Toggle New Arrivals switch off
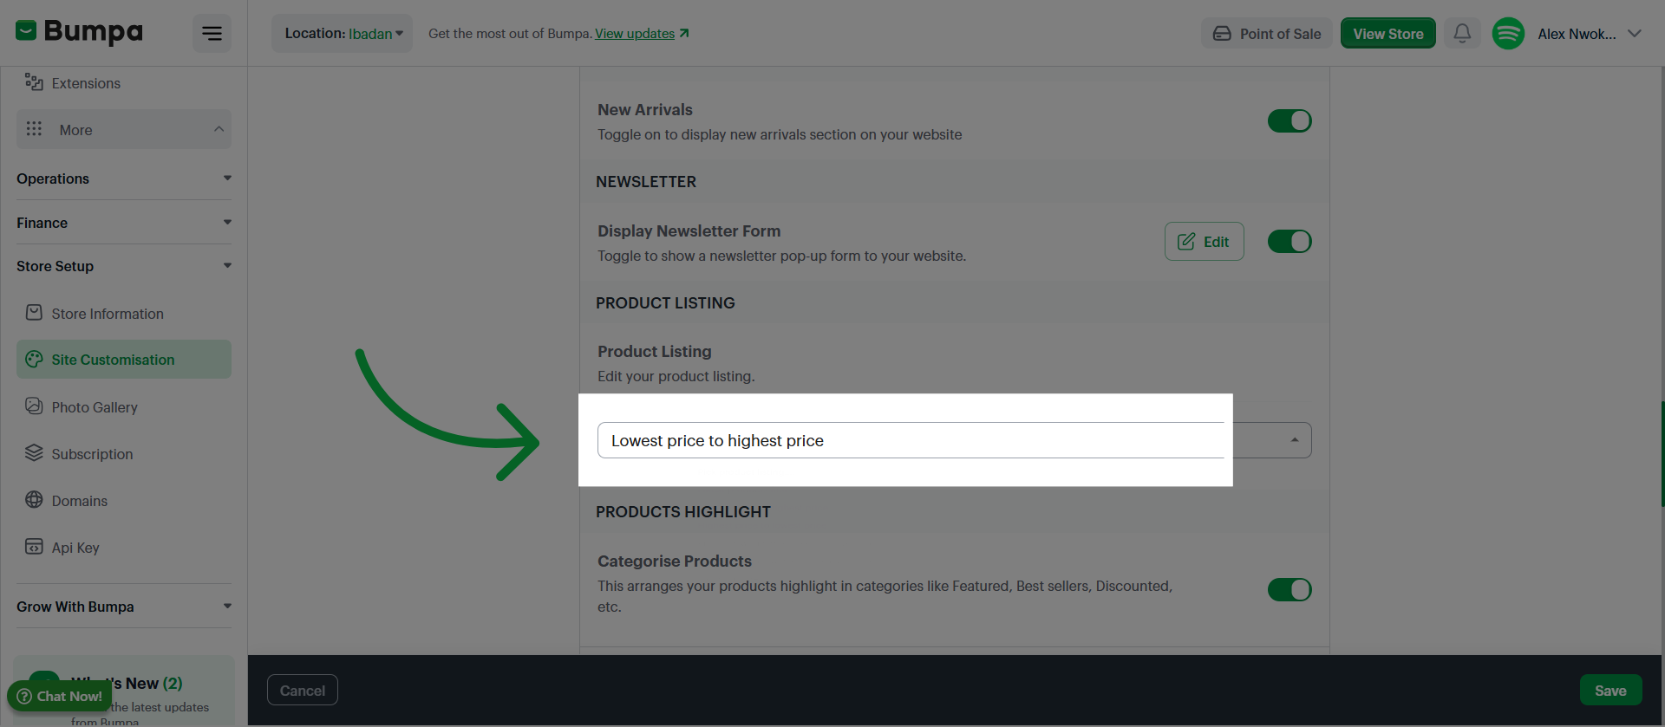 pyautogui.click(x=1290, y=120)
